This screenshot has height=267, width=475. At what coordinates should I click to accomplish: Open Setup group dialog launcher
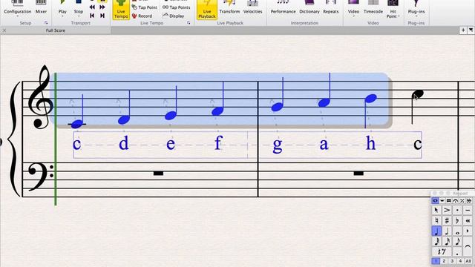tap(46, 23)
